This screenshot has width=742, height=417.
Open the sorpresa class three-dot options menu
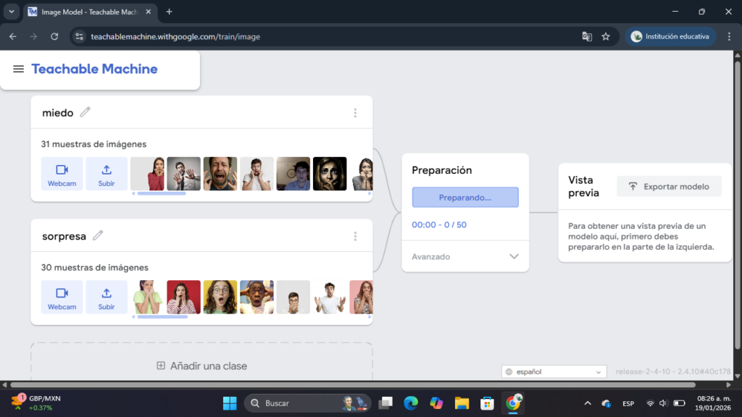[x=355, y=236]
